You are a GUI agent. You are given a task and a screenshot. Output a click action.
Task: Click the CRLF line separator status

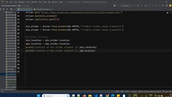pos(122,92)
